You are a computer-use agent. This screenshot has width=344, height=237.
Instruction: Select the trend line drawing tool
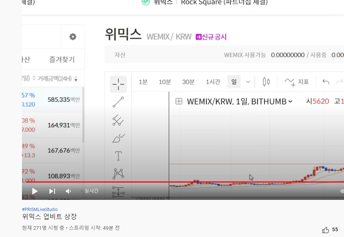pyautogui.click(x=118, y=102)
